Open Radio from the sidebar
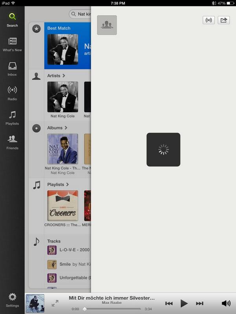Screen dimensions: 236x314 point(12,93)
